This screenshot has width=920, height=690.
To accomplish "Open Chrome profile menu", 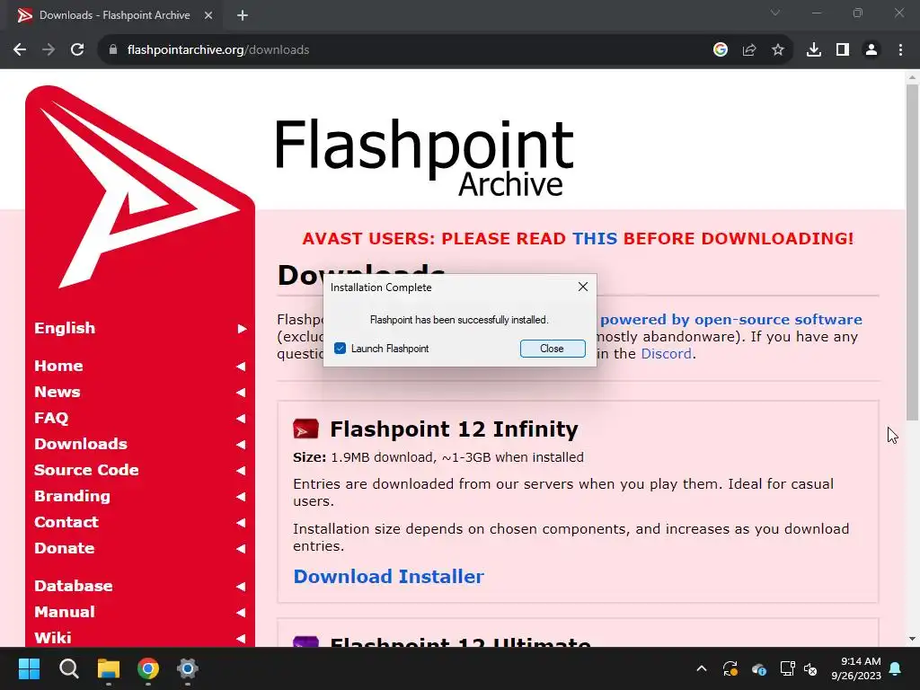I will (x=871, y=50).
